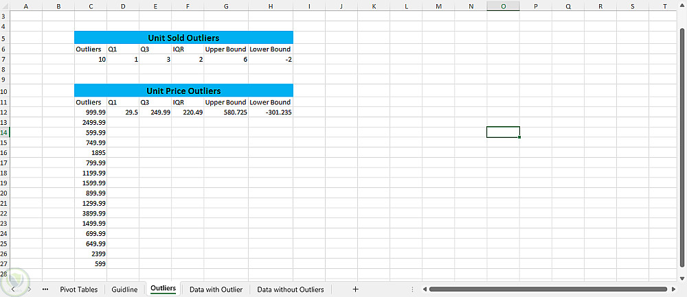Select outlier cell 599.99
The image size is (687, 297).
pyautogui.click(x=91, y=132)
